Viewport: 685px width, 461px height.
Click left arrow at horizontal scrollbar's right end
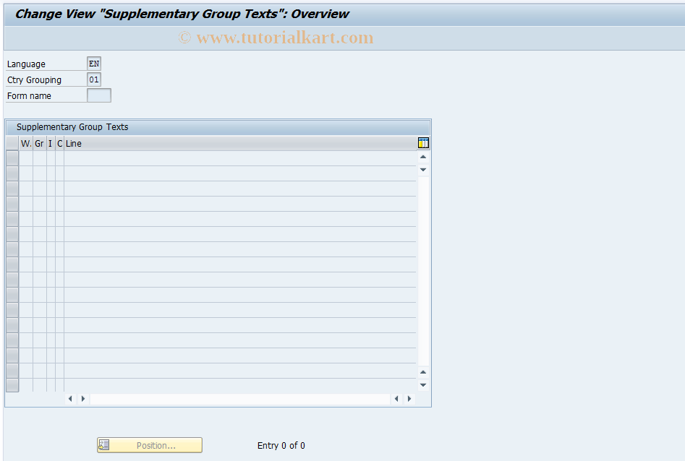point(396,399)
